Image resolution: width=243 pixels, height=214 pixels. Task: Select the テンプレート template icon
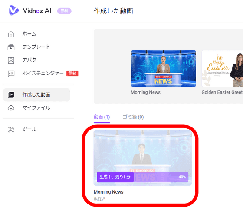tap(11, 47)
